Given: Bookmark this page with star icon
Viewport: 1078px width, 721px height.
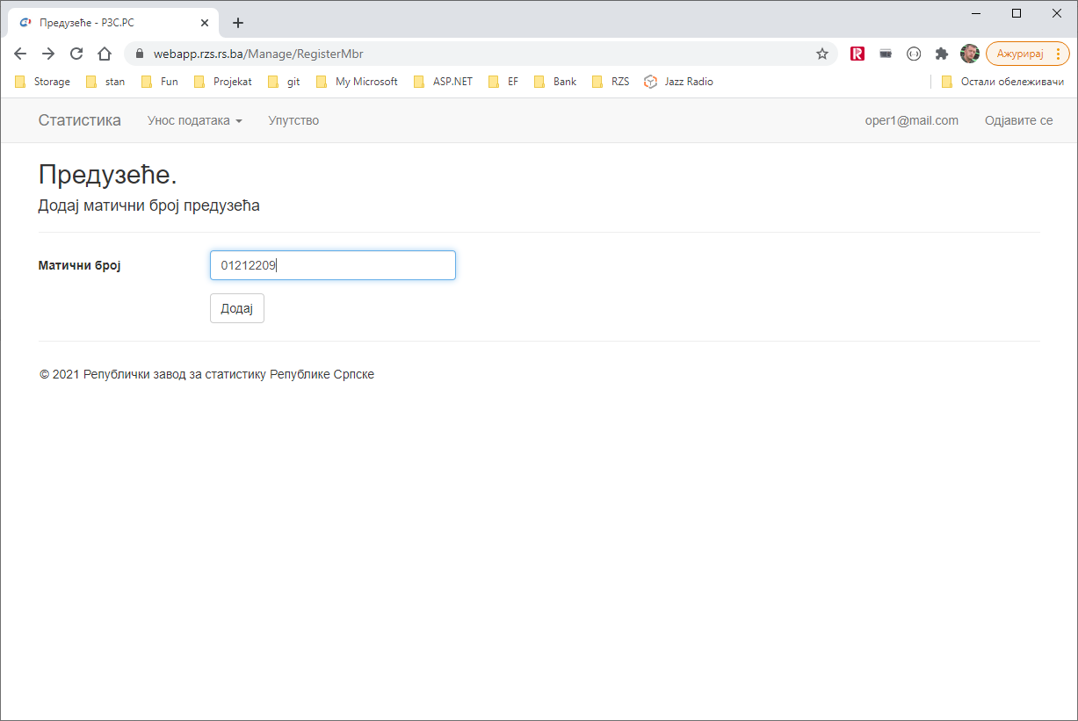Looking at the screenshot, I should (822, 54).
